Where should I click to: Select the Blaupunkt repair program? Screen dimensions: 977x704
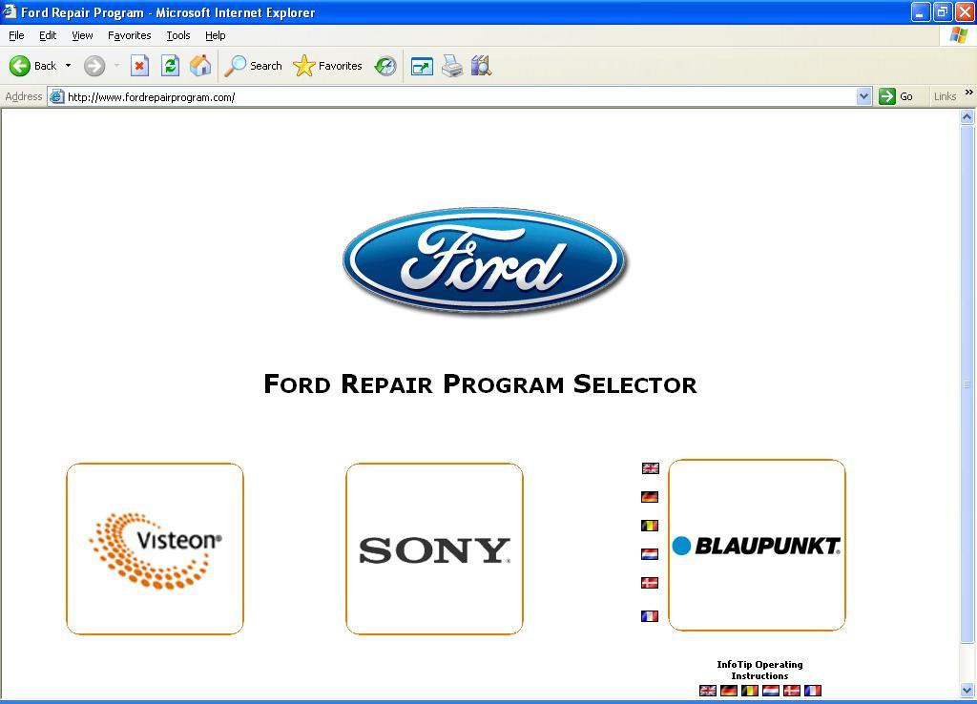[x=757, y=545]
